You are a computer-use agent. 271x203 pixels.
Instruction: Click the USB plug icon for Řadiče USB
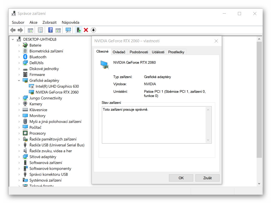pos(25,145)
